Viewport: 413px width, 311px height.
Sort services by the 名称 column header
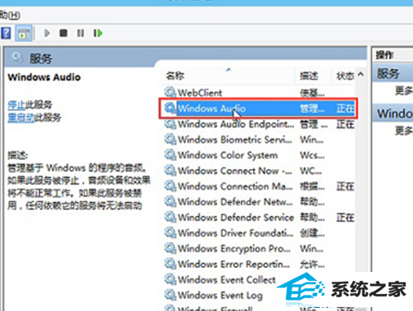[x=175, y=76]
